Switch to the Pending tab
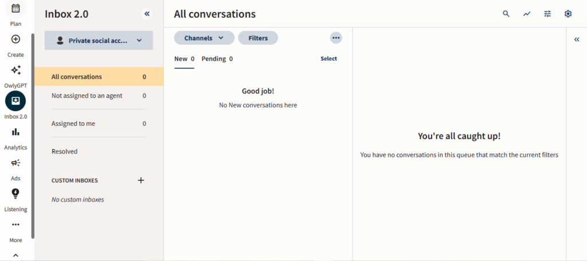Screen dimensions: 587x261 click(x=217, y=59)
